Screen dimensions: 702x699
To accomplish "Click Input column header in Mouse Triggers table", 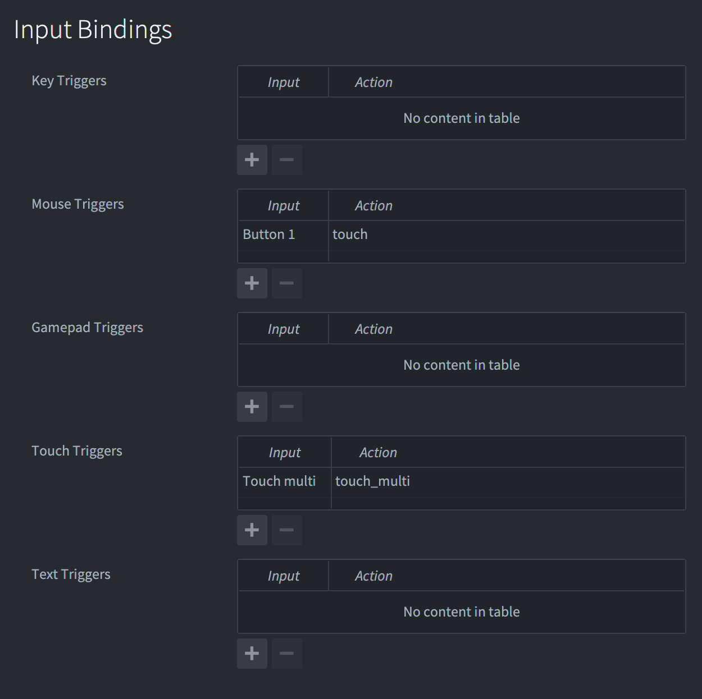I will point(284,206).
